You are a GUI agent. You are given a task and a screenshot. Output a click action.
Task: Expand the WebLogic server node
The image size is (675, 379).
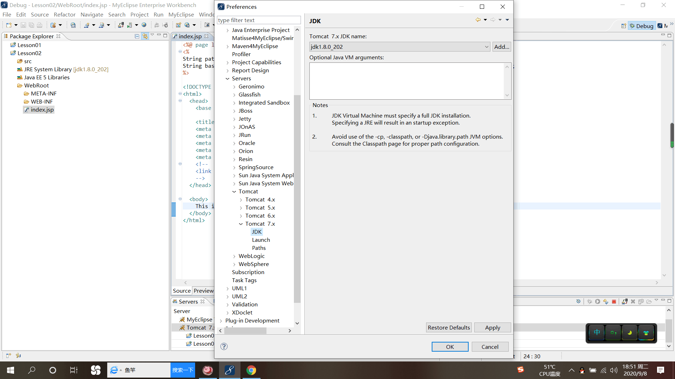pos(234,256)
